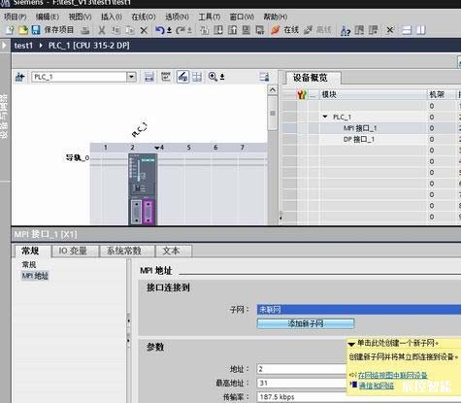Paste using the toolbar icon
The width and height of the screenshot is (462, 403).
point(130,30)
